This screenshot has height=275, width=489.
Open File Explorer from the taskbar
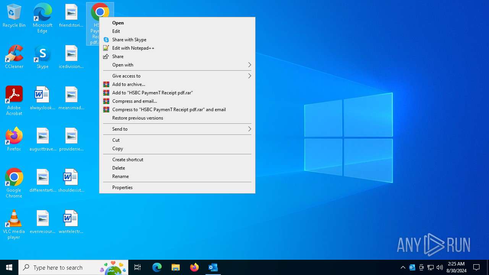point(176,267)
